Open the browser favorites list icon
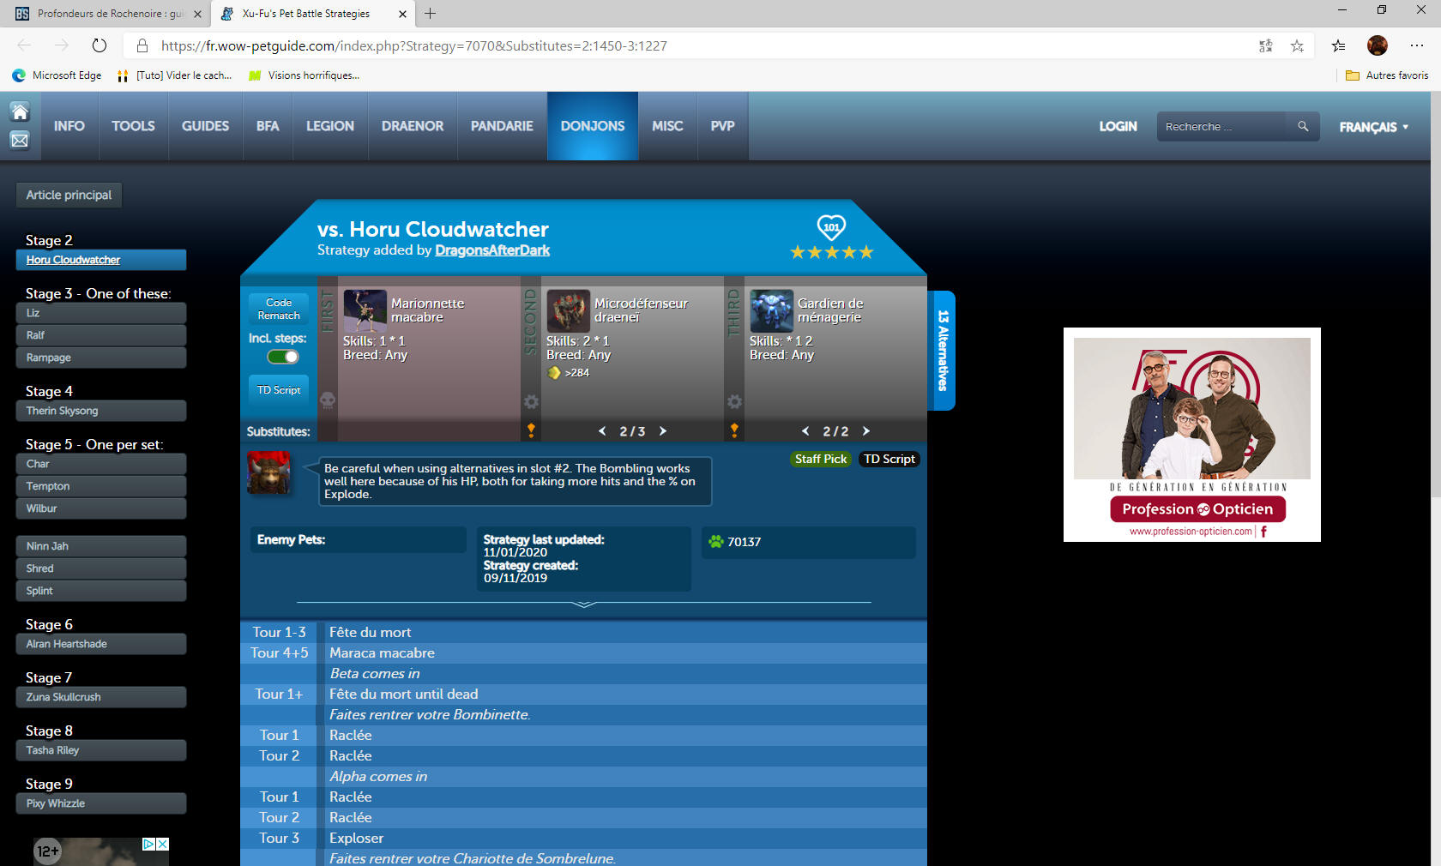This screenshot has width=1441, height=866. (x=1338, y=45)
